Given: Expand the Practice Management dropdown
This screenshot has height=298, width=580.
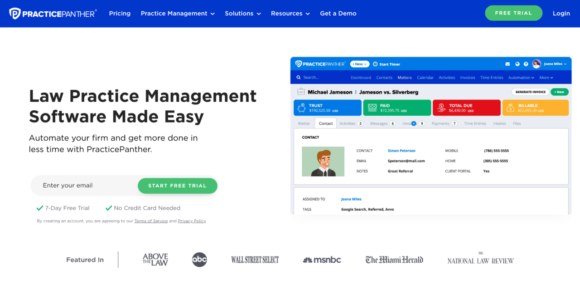Looking at the screenshot, I should pyautogui.click(x=178, y=14).
